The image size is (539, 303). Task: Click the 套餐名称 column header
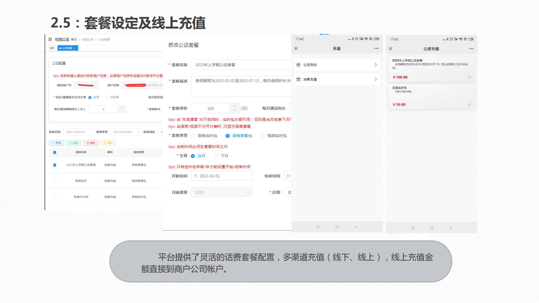[81, 152]
